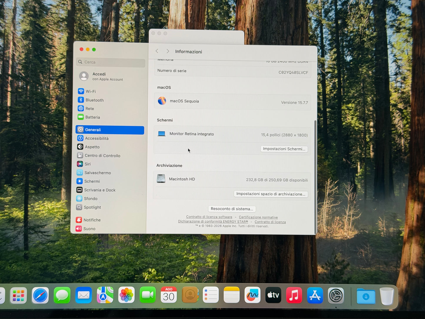Open Calendar from the Dock

pos(169,295)
